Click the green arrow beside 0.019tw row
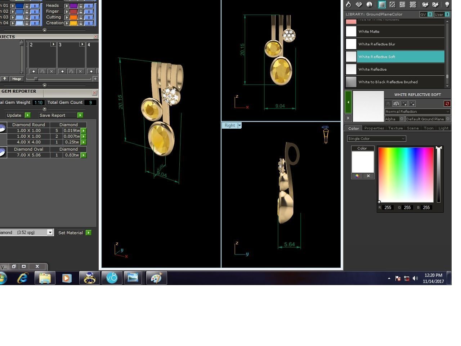The image size is (461, 346). click(84, 130)
